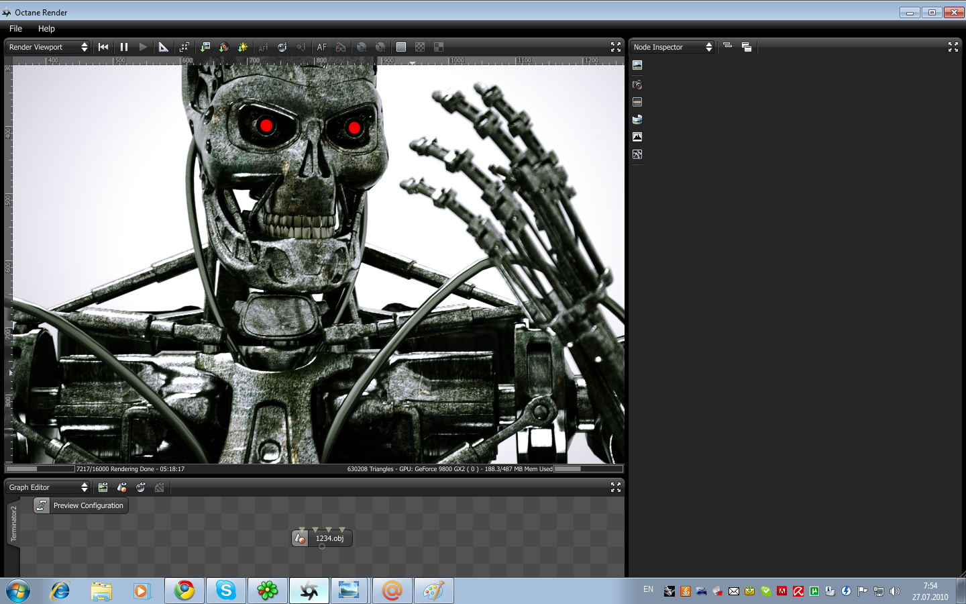Click the output pin below 1234.obj node
This screenshot has width=966, height=604.
coord(322,547)
